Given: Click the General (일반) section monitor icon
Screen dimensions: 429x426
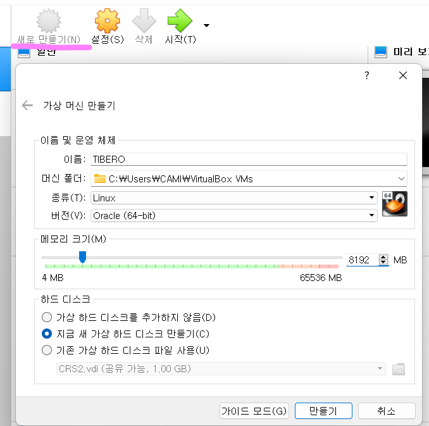Looking at the screenshot, I should point(24,53).
